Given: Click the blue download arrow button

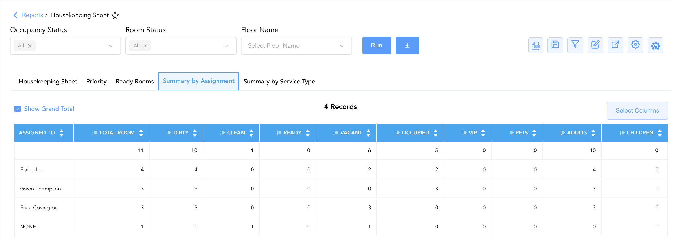Looking at the screenshot, I should pyautogui.click(x=407, y=45).
